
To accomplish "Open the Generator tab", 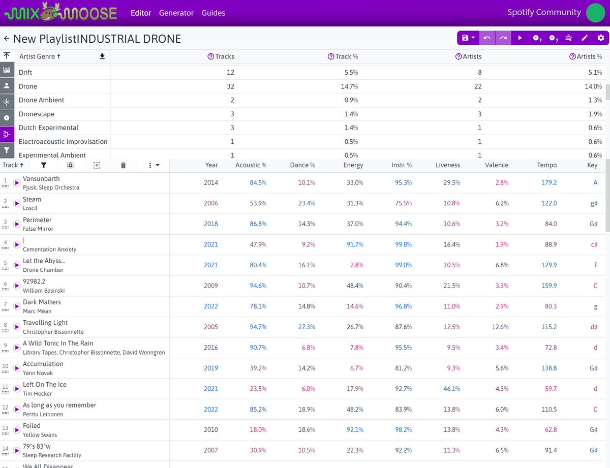I will [x=176, y=13].
